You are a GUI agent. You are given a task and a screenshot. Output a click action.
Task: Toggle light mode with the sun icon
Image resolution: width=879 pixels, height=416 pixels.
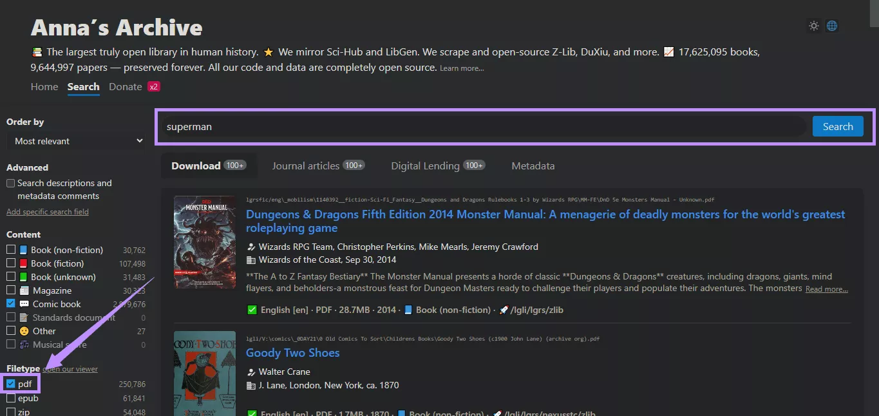coord(813,26)
